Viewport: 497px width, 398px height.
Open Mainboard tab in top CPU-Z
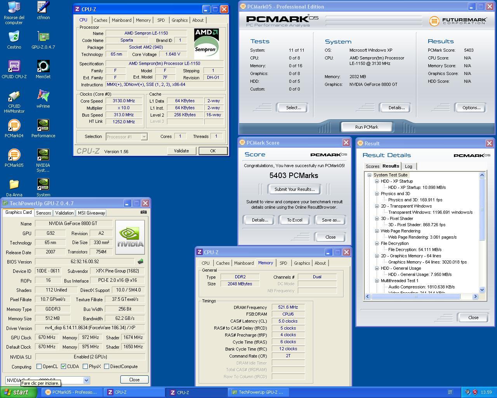tap(122, 20)
